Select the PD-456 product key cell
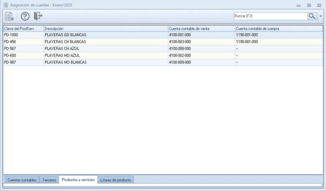The image size is (326, 191). (x=23, y=42)
